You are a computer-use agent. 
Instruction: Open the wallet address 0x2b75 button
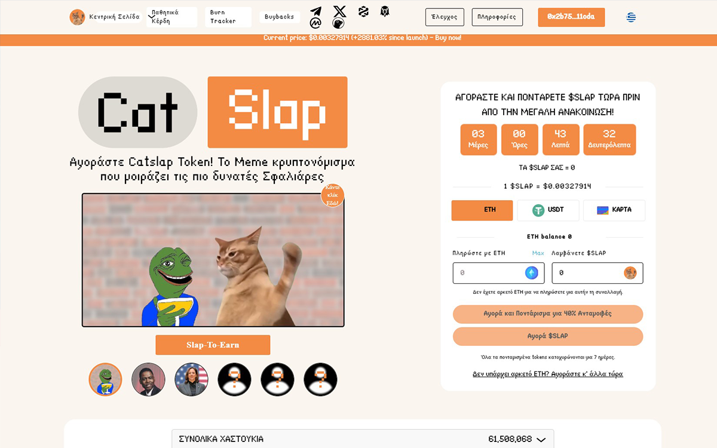pos(571,17)
